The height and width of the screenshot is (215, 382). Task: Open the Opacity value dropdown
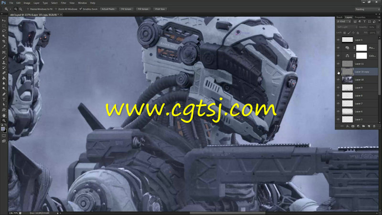(378, 27)
